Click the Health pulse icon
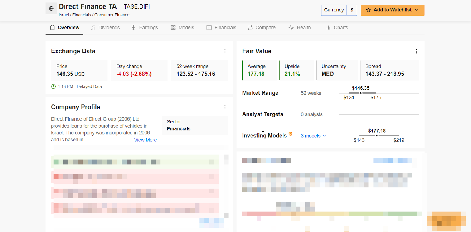 click(x=291, y=28)
